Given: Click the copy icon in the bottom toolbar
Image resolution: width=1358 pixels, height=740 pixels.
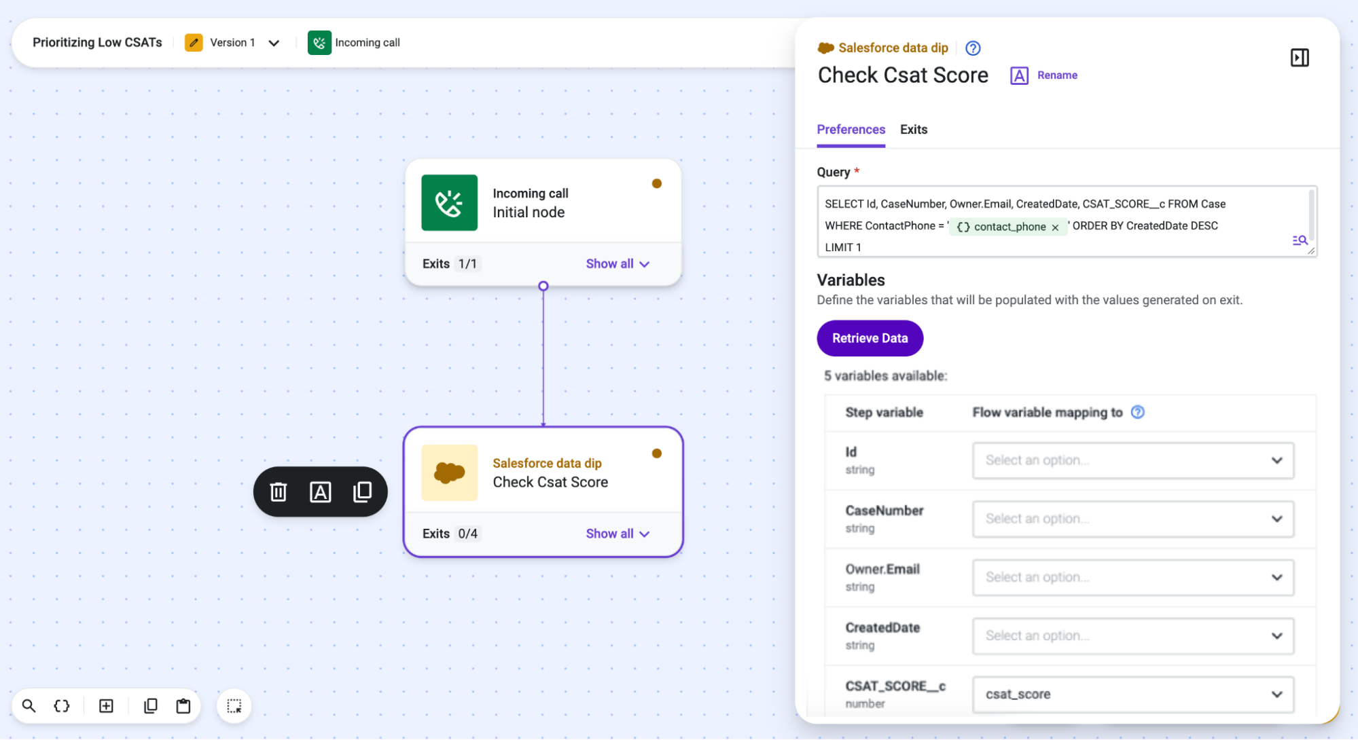Looking at the screenshot, I should (151, 706).
